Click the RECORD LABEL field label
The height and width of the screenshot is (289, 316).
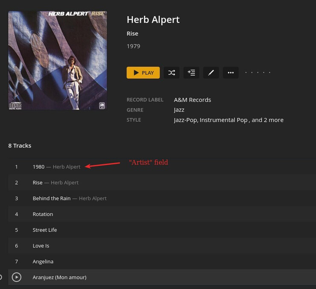point(145,100)
